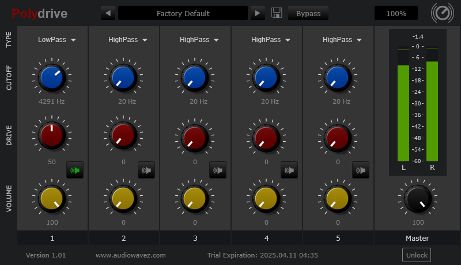Click the band 5 blue cutoff knob
Image resolution: width=461 pixels, height=265 pixels.
[338, 78]
